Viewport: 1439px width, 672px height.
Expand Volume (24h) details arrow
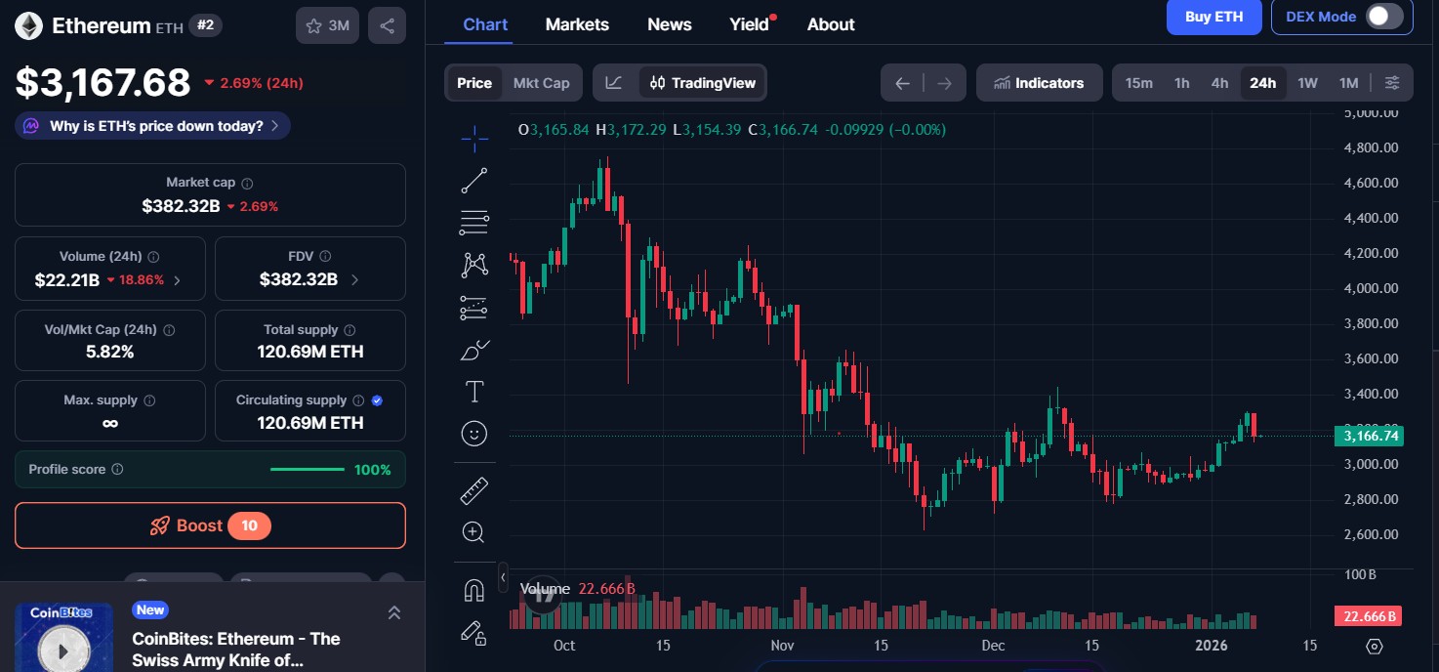(176, 278)
